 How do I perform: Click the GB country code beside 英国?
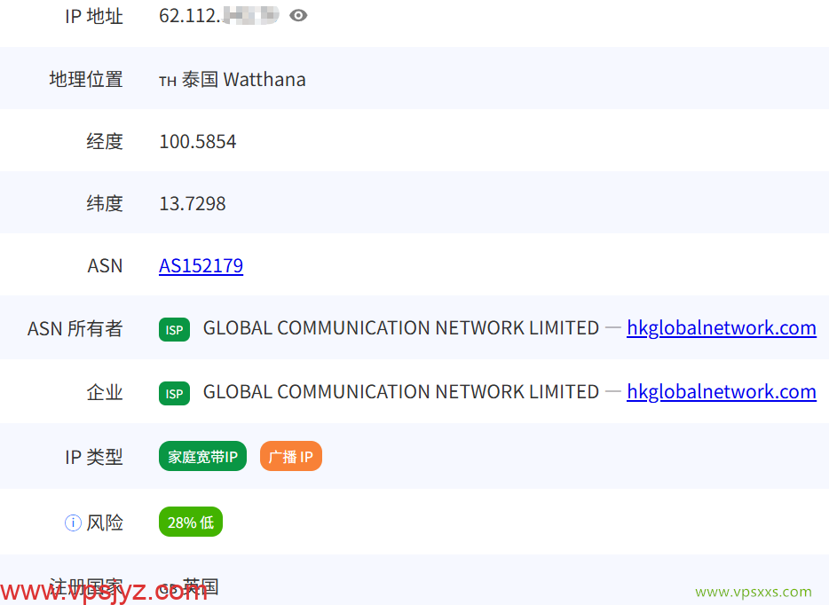tap(169, 587)
